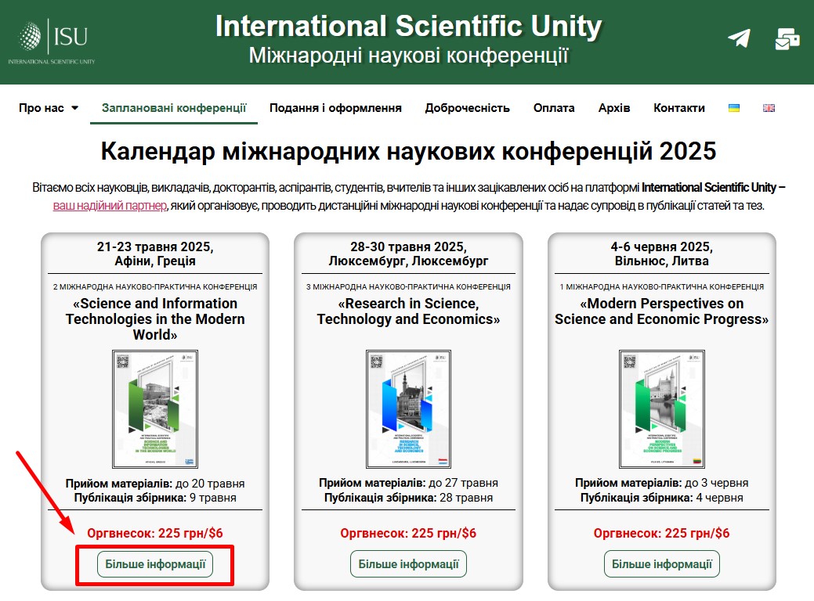The image size is (814, 601).
Task: Click Прийом матеріалів: до 3 червня text
Action: [x=662, y=484]
